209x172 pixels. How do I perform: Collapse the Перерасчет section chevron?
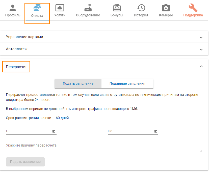pos(201,66)
